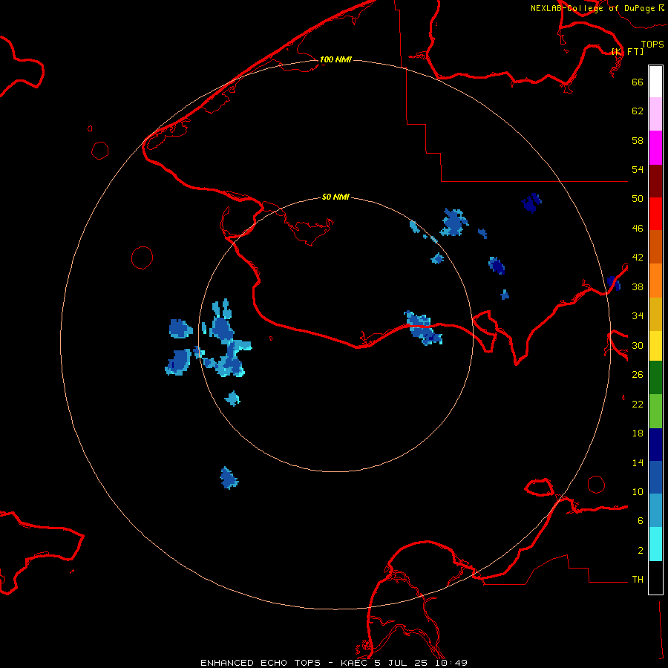Click the 50 NMI range ring label

pyautogui.click(x=335, y=197)
